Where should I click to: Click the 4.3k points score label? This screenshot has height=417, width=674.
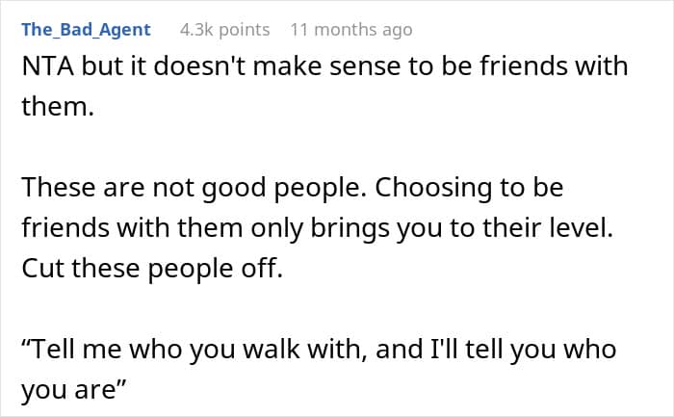pyautogui.click(x=224, y=30)
